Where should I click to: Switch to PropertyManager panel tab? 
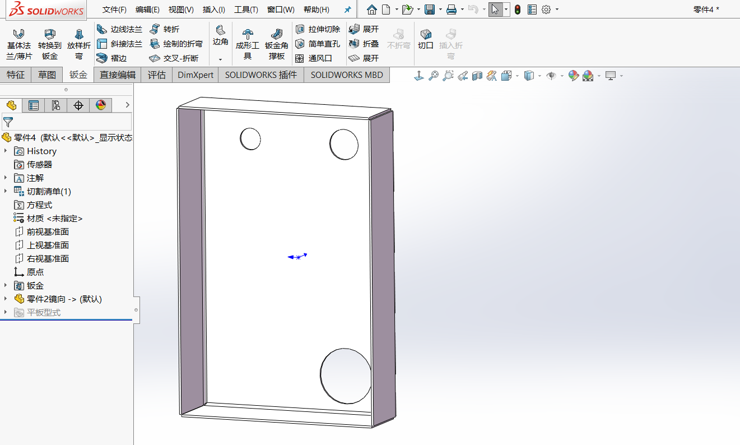[x=34, y=105]
